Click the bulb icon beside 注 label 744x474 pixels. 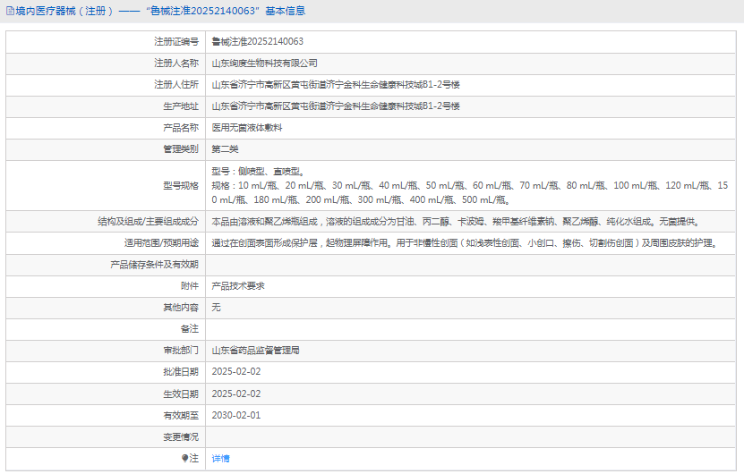[x=184, y=458]
